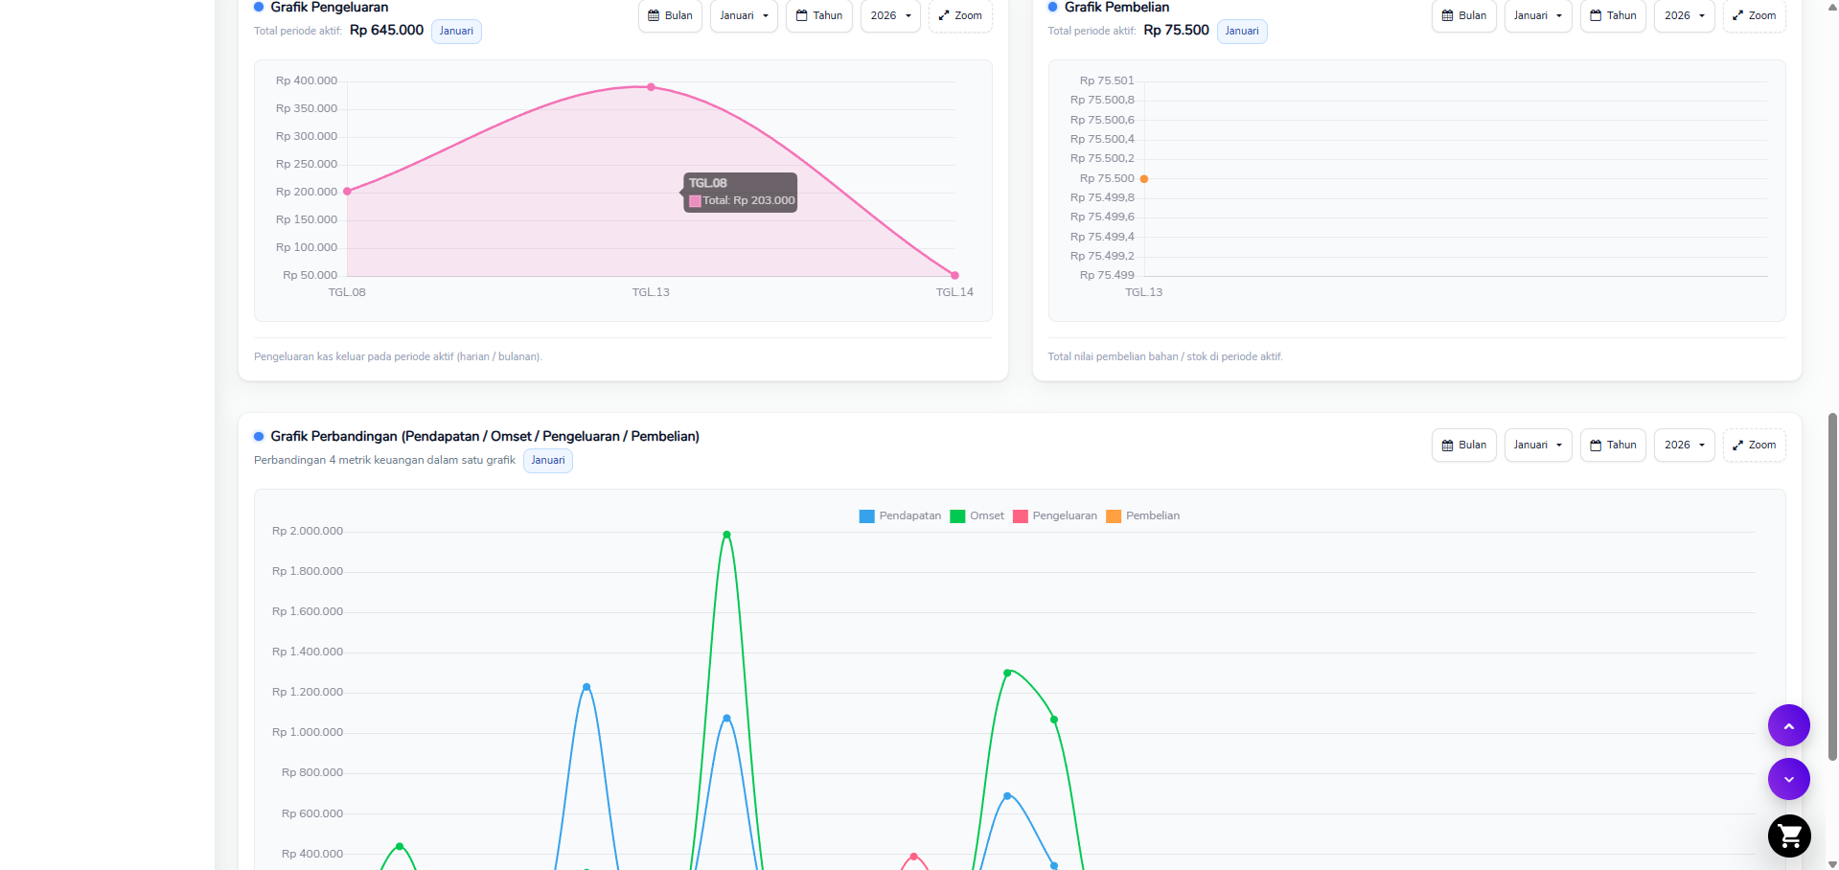The width and height of the screenshot is (1839, 870).
Task: Toggle Omset series in chart legend
Action: coord(977,515)
